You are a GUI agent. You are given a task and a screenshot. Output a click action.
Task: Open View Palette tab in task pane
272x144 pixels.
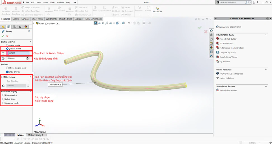tap(211, 44)
